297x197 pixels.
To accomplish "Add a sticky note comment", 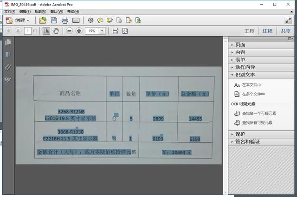I will tap(100, 20).
